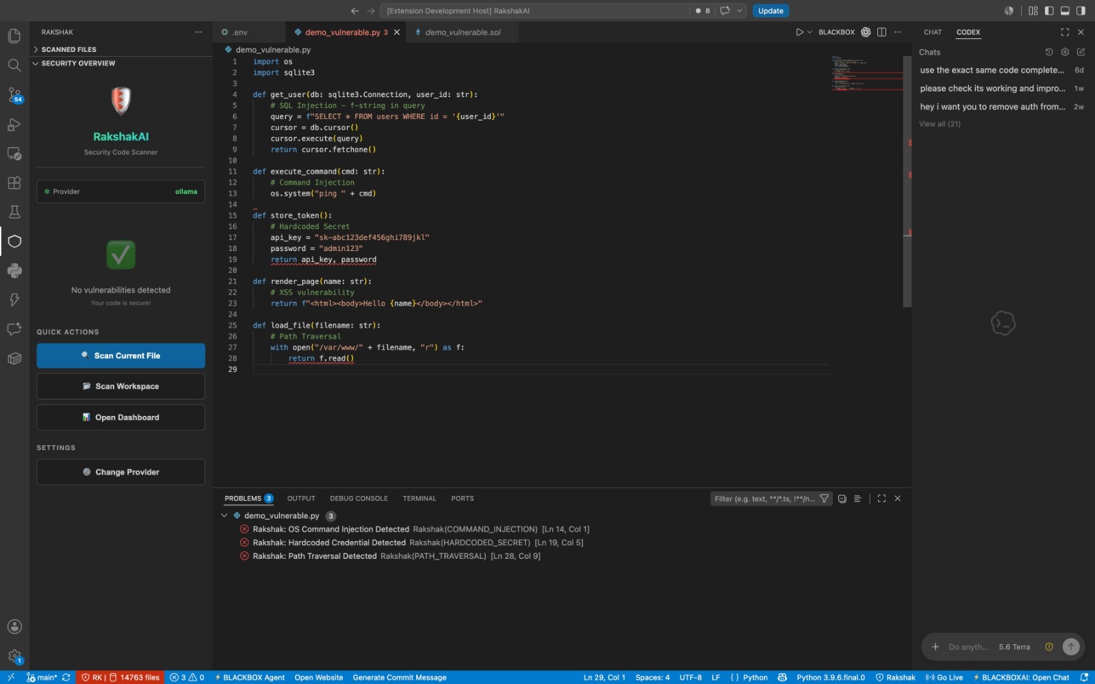This screenshot has width=1095, height=684.
Task: Open the Run Python File dropdown arrow
Action: 810,32
